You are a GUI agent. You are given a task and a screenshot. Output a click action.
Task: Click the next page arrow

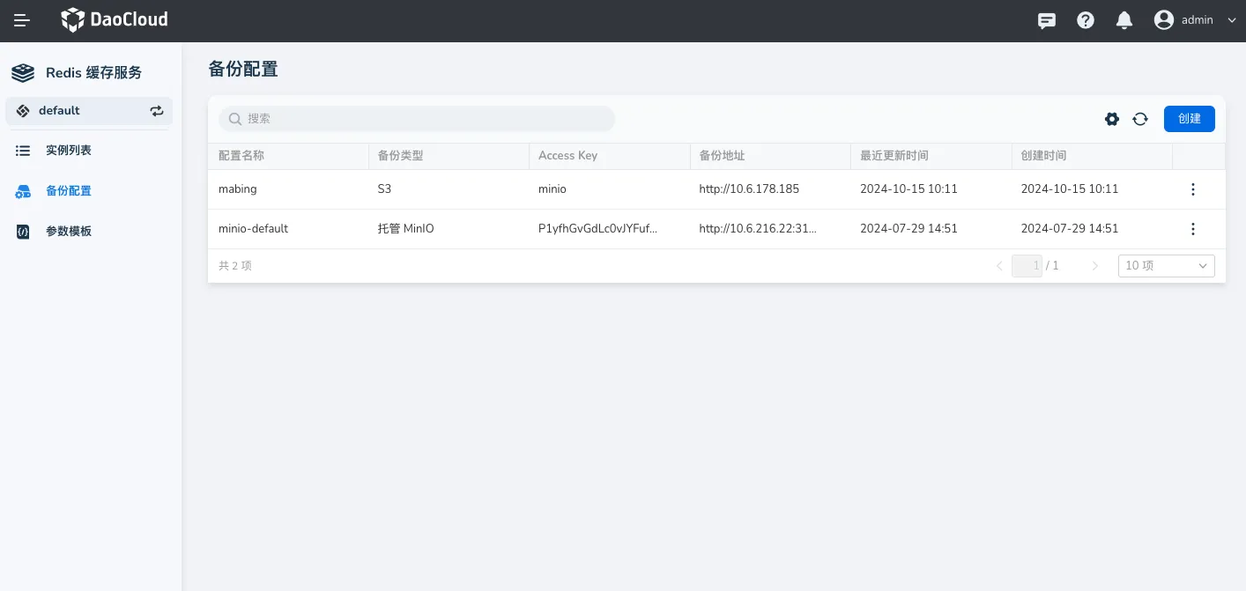[x=1095, y=266]
